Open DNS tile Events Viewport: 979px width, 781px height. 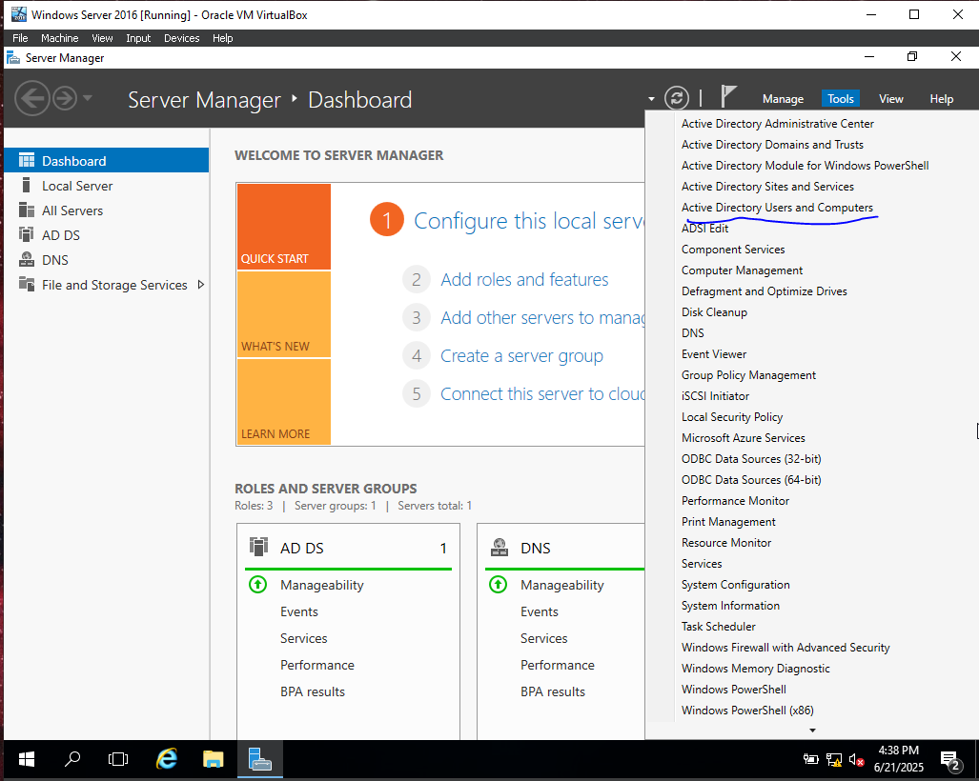point(540,611)
